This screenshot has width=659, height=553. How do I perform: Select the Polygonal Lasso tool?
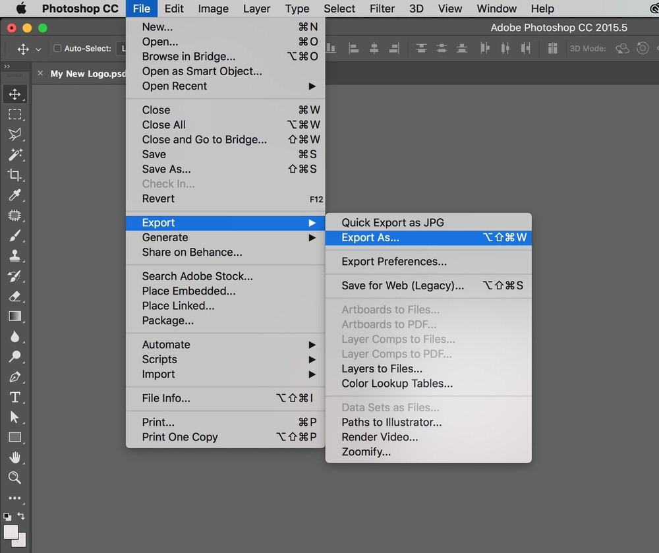click(x=14, y=134)
